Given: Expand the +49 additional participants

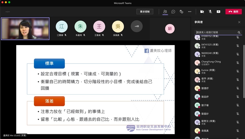Looking at the screenshot, I should (x=137, y=26).
